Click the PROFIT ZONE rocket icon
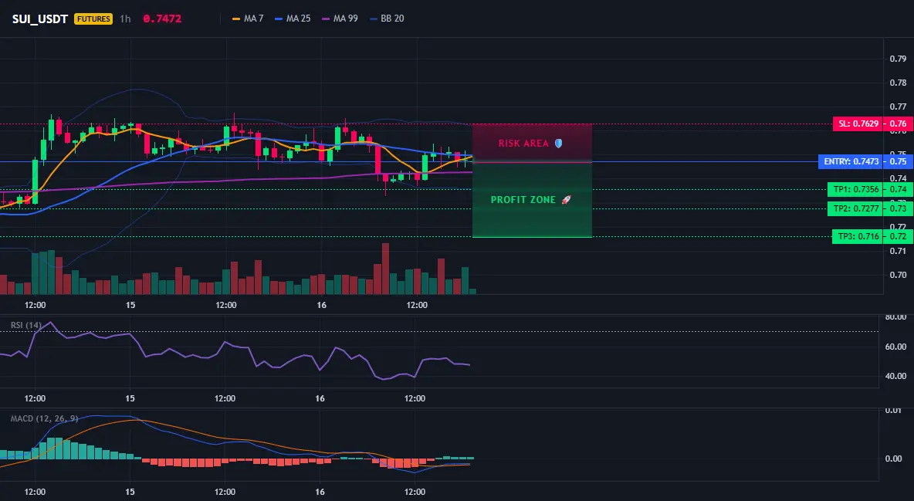The image size is (914, 501). point(566,199)
